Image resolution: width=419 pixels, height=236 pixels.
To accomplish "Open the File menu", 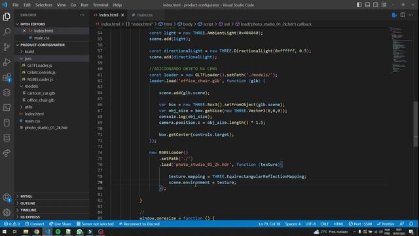I will point(16,5).
